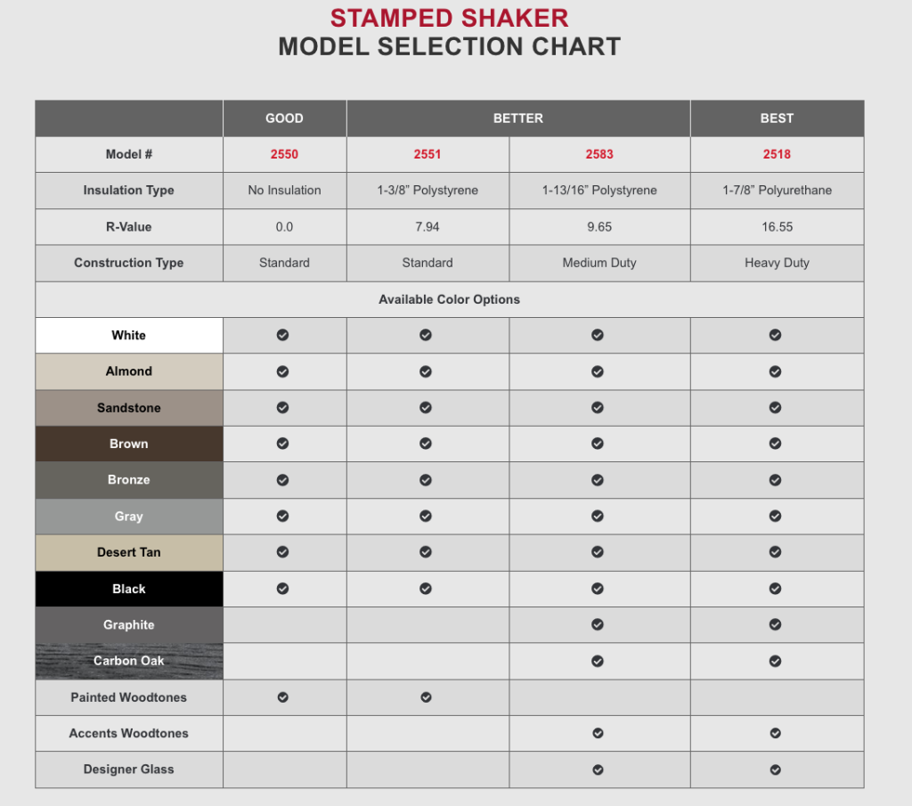
Task: Click the Available Color Options heading
Action: (449, 299)
